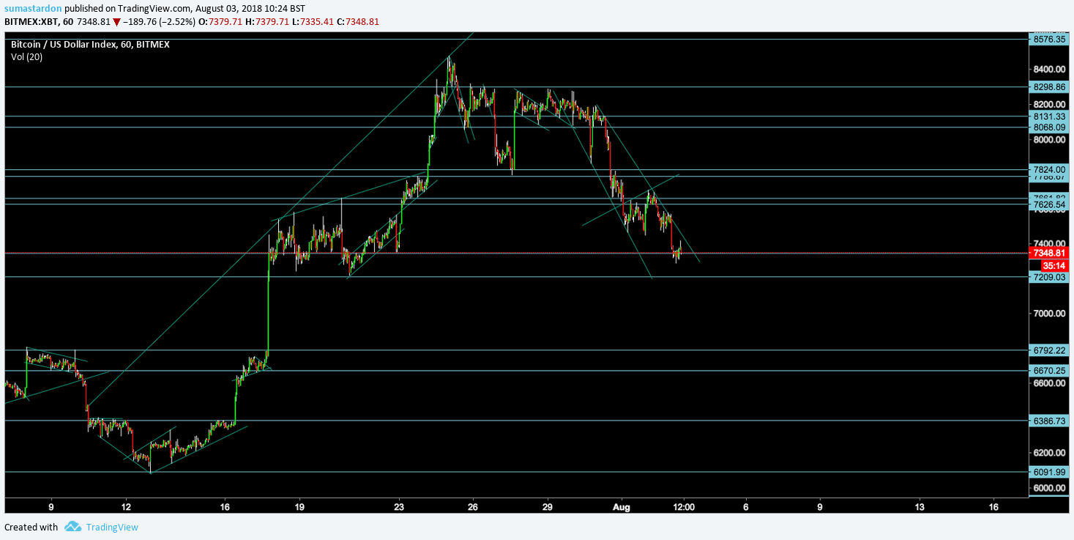
Task: Click the H:7379.71 high value
Action: coord(269,22)
